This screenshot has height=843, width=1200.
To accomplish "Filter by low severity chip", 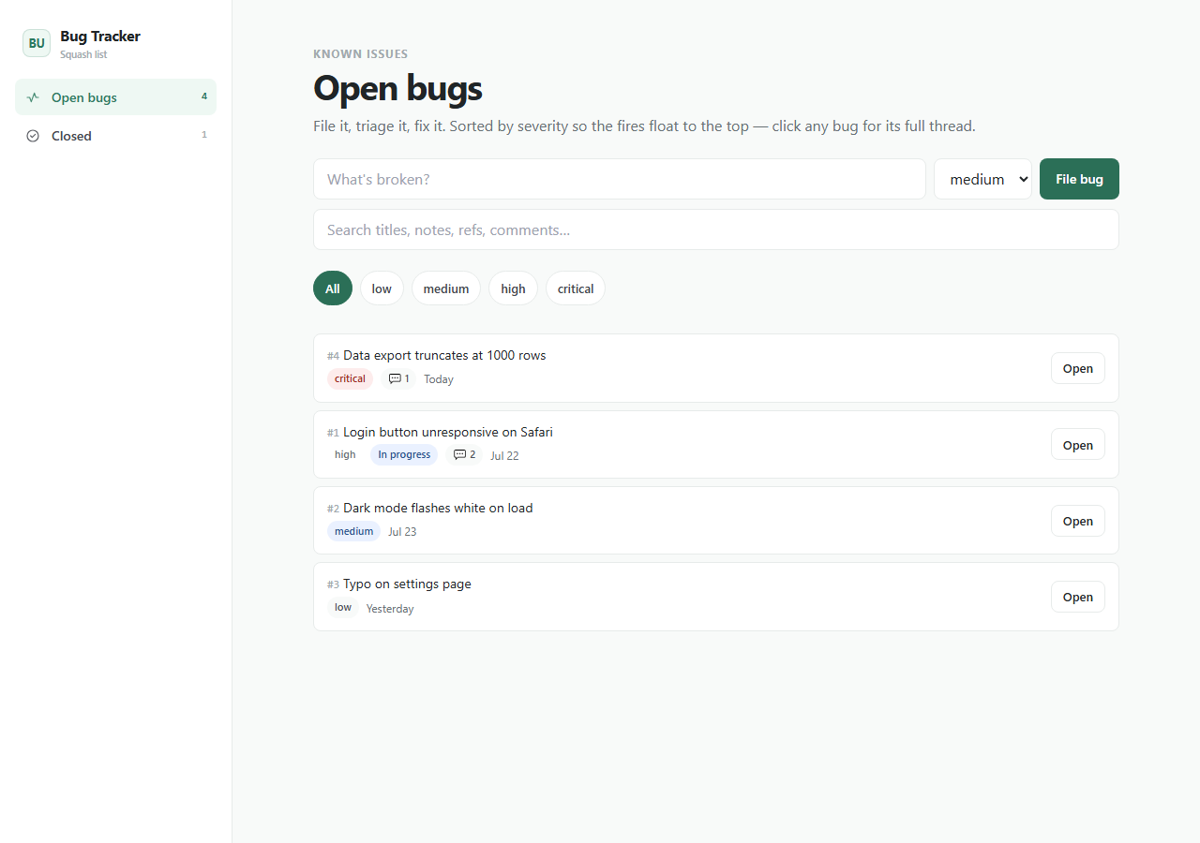I will coord(382,288).
